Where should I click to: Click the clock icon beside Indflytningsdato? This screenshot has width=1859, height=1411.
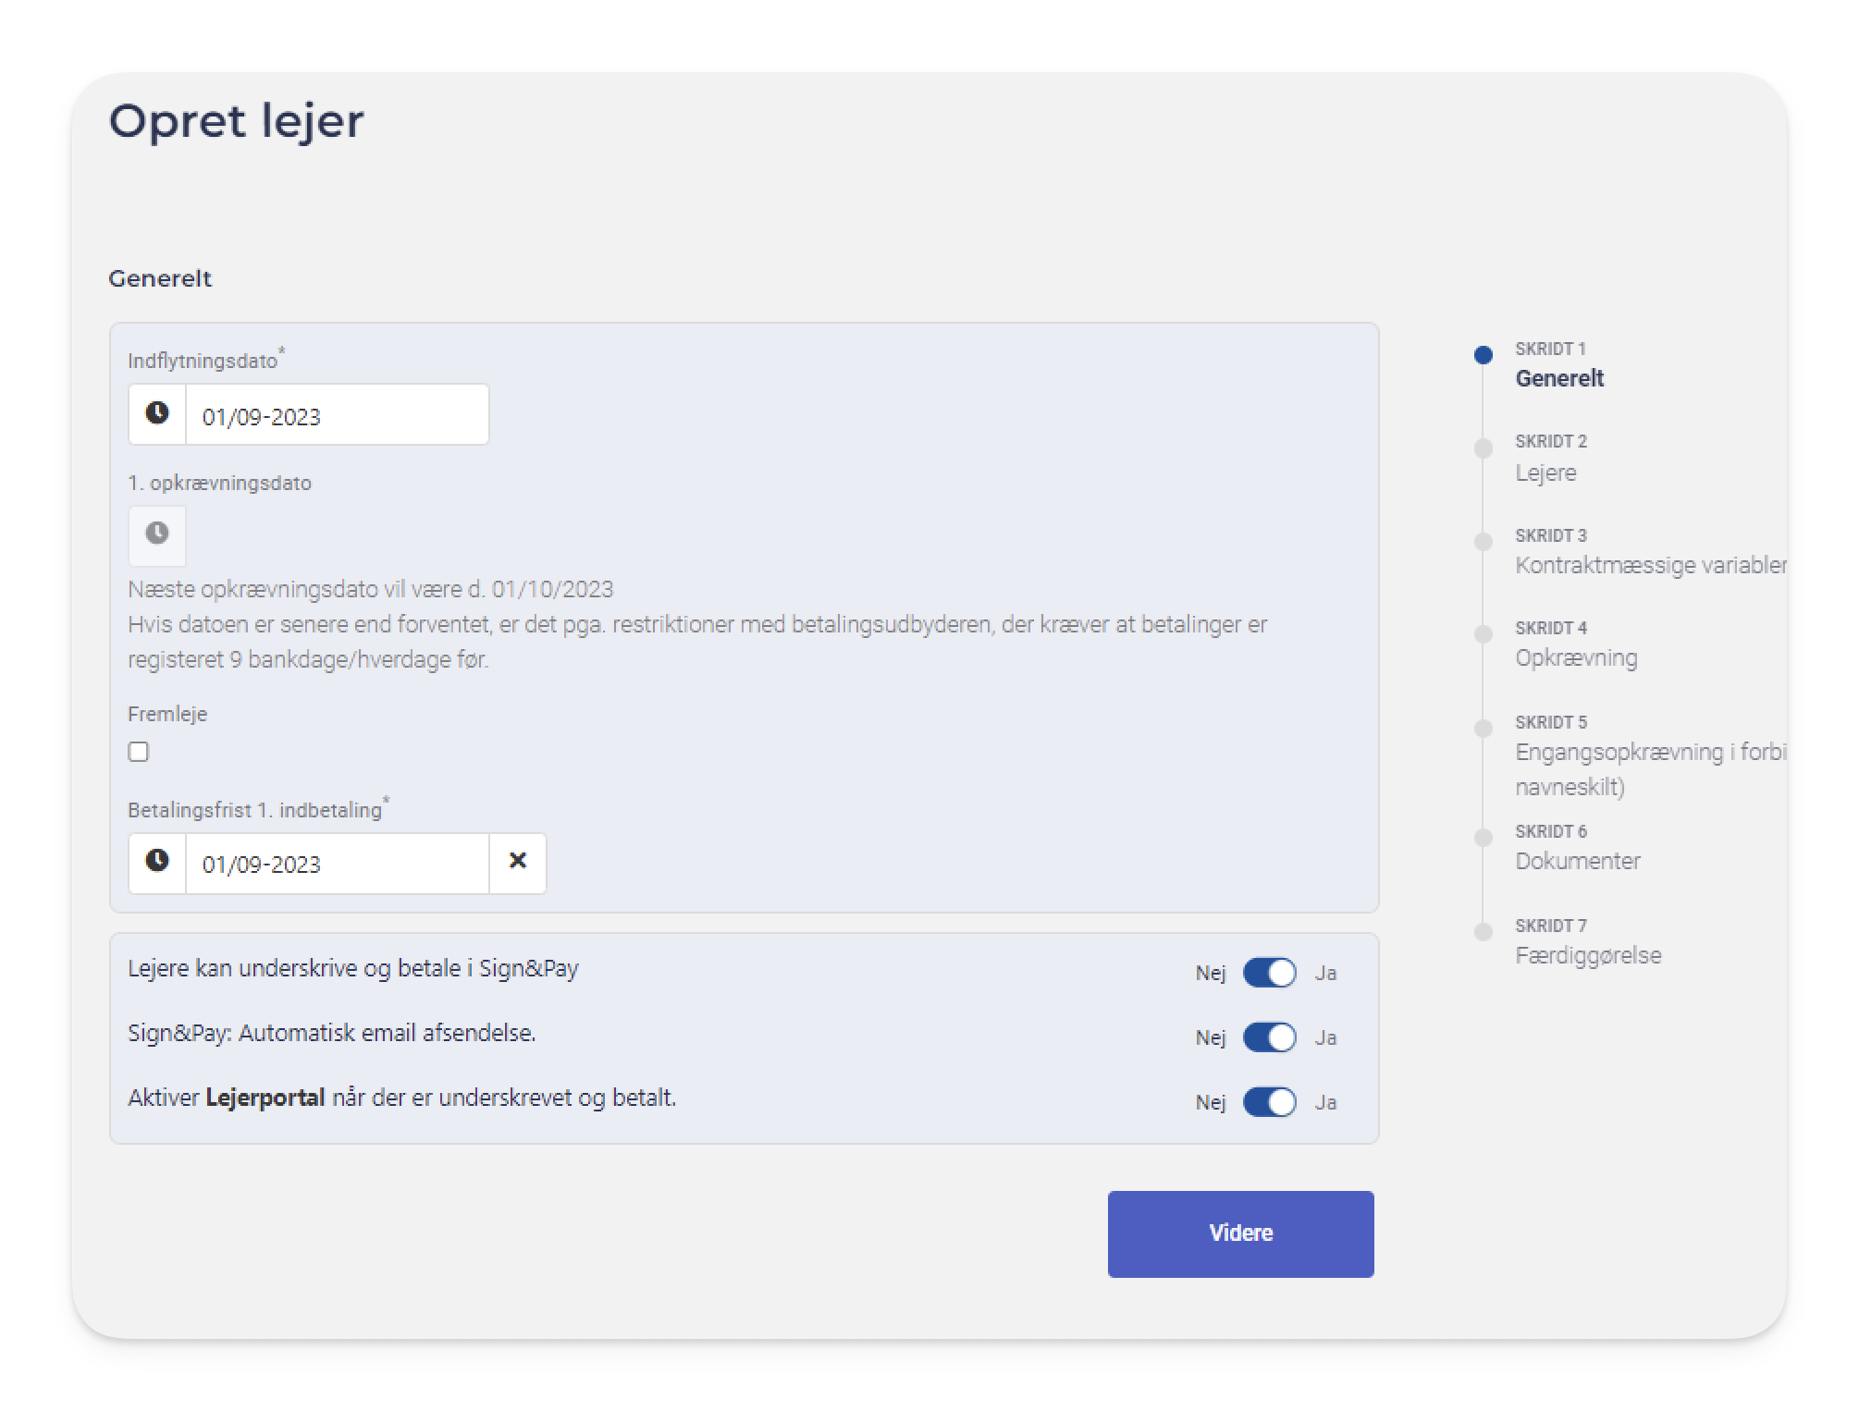[157, 413]
